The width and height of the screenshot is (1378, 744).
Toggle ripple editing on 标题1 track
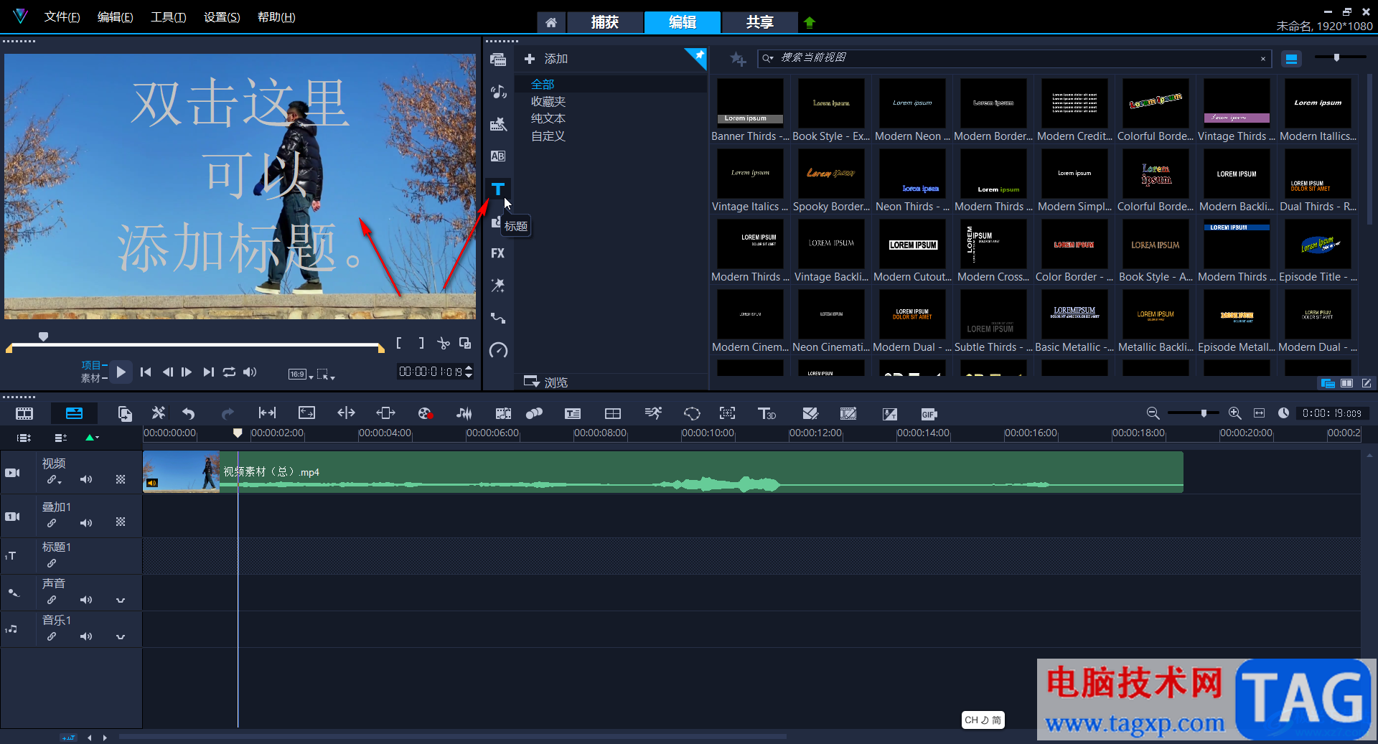point(52,563)
